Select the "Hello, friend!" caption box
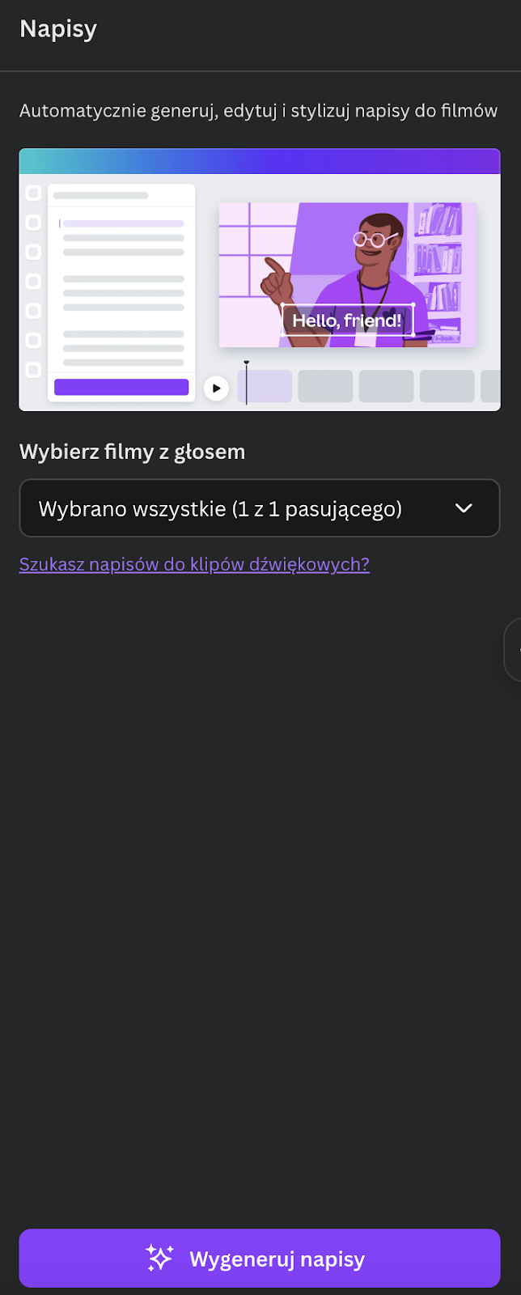The height and width of the screenshot is (1295, 521). click(347, 321)
